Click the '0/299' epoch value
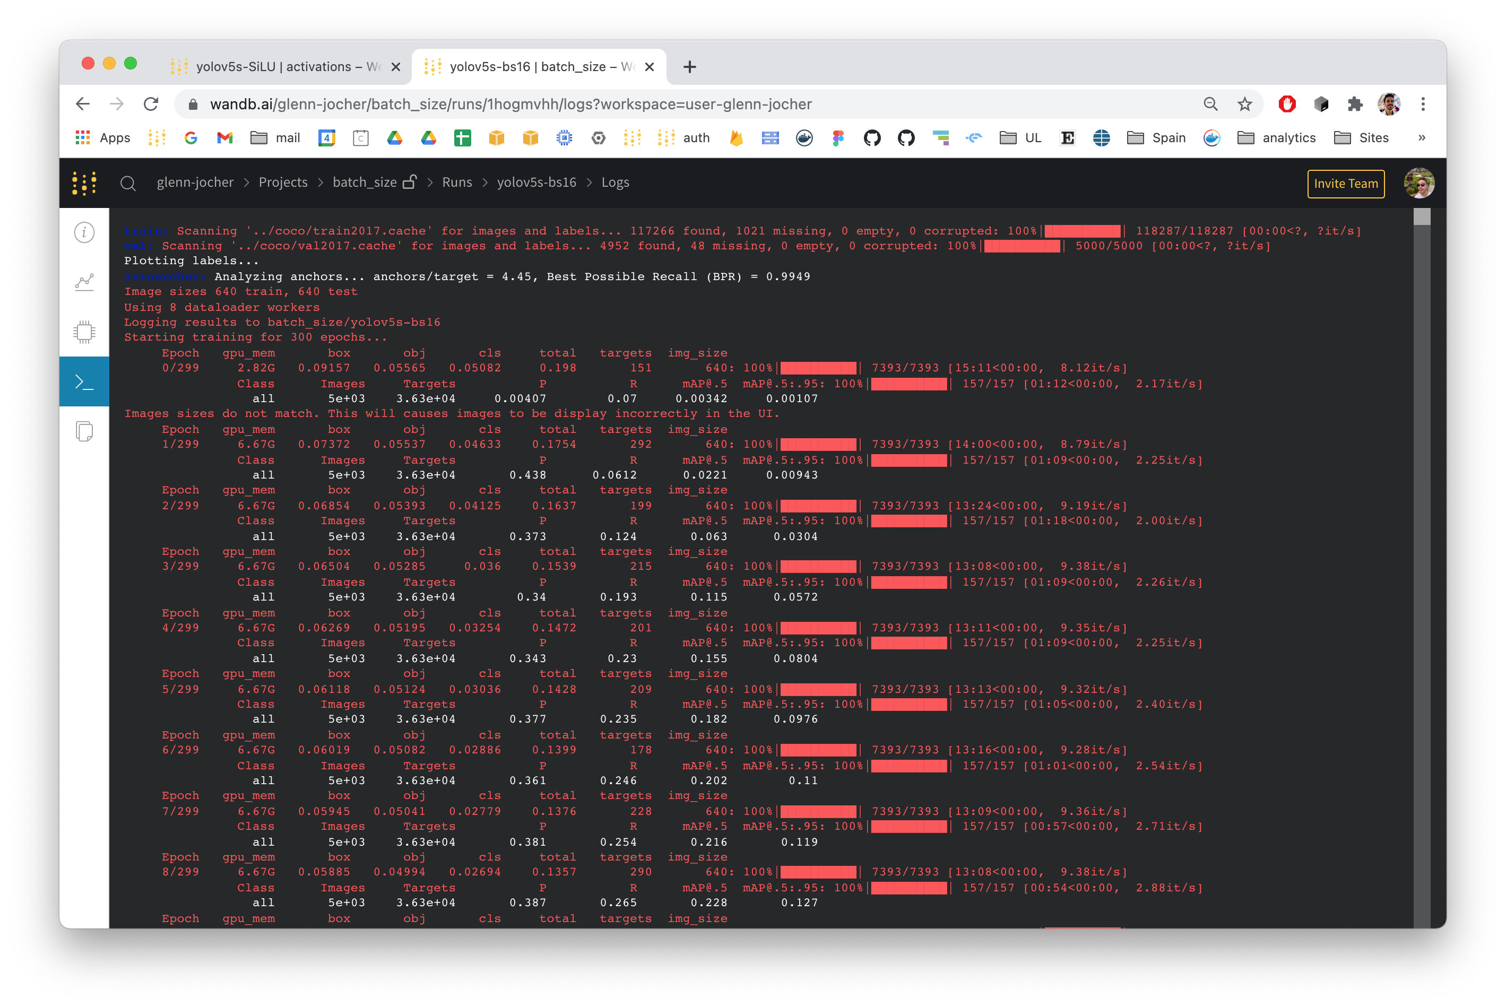The width and height of the screenshot is (1506, 1007). (x=180, y=368)
